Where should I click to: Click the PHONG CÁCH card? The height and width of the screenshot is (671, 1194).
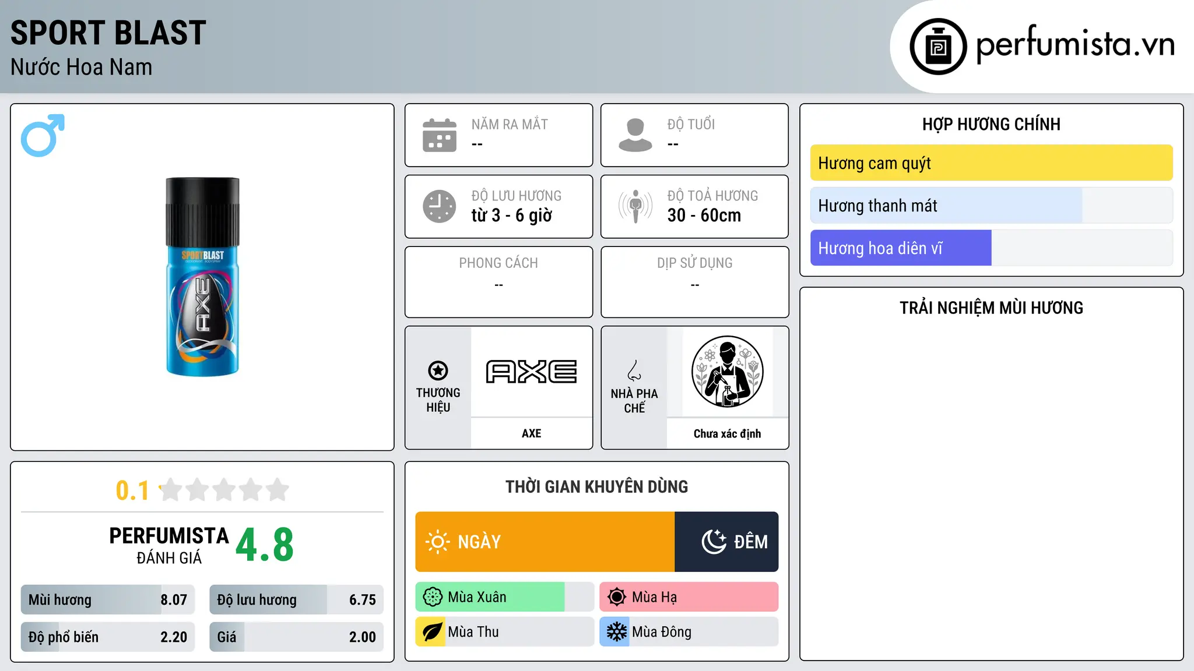coord(498,282)
